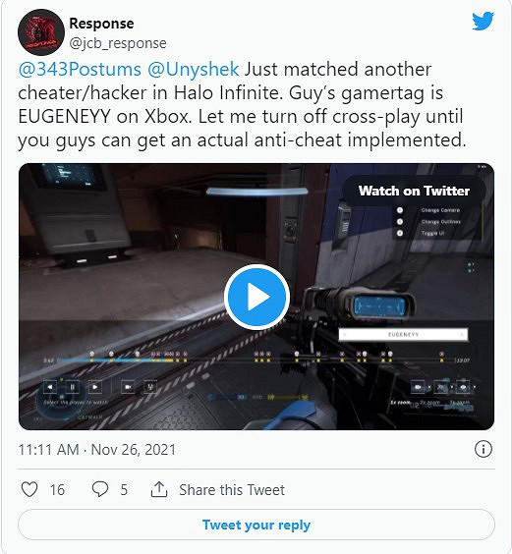Click the theater pause button
The height and width of the screenshot is (554, 512).
[72, 387]
